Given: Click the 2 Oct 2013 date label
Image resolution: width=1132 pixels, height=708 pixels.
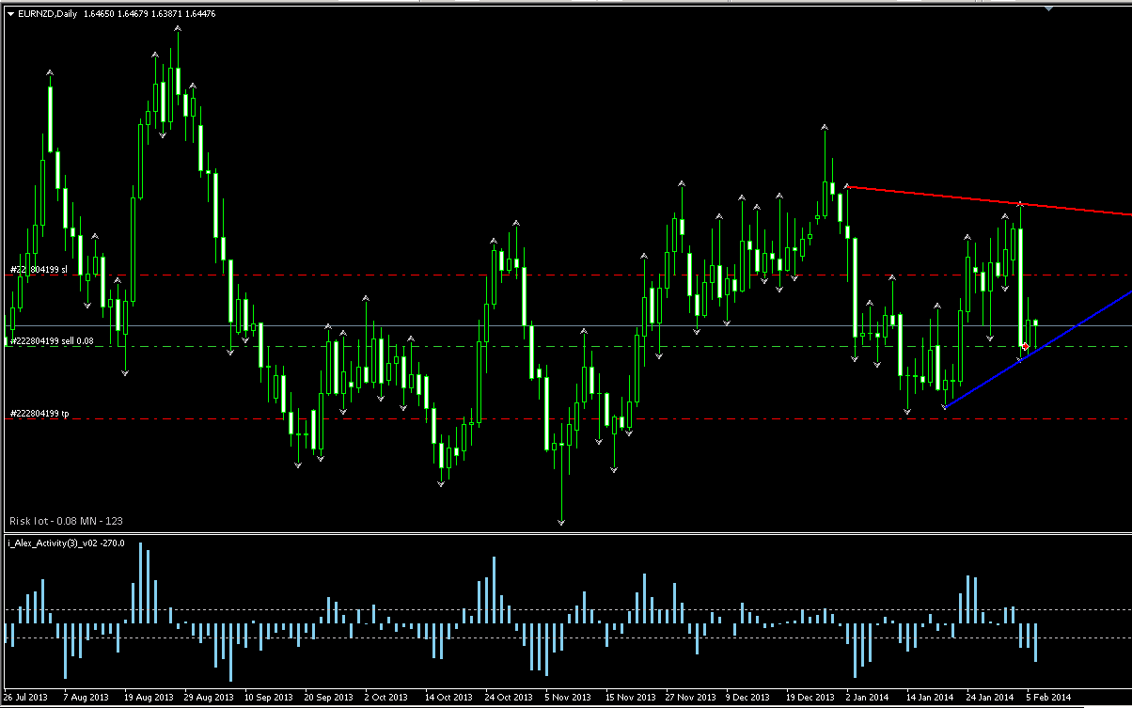Looking at the screenshot, I should click(x=386, y=698).
